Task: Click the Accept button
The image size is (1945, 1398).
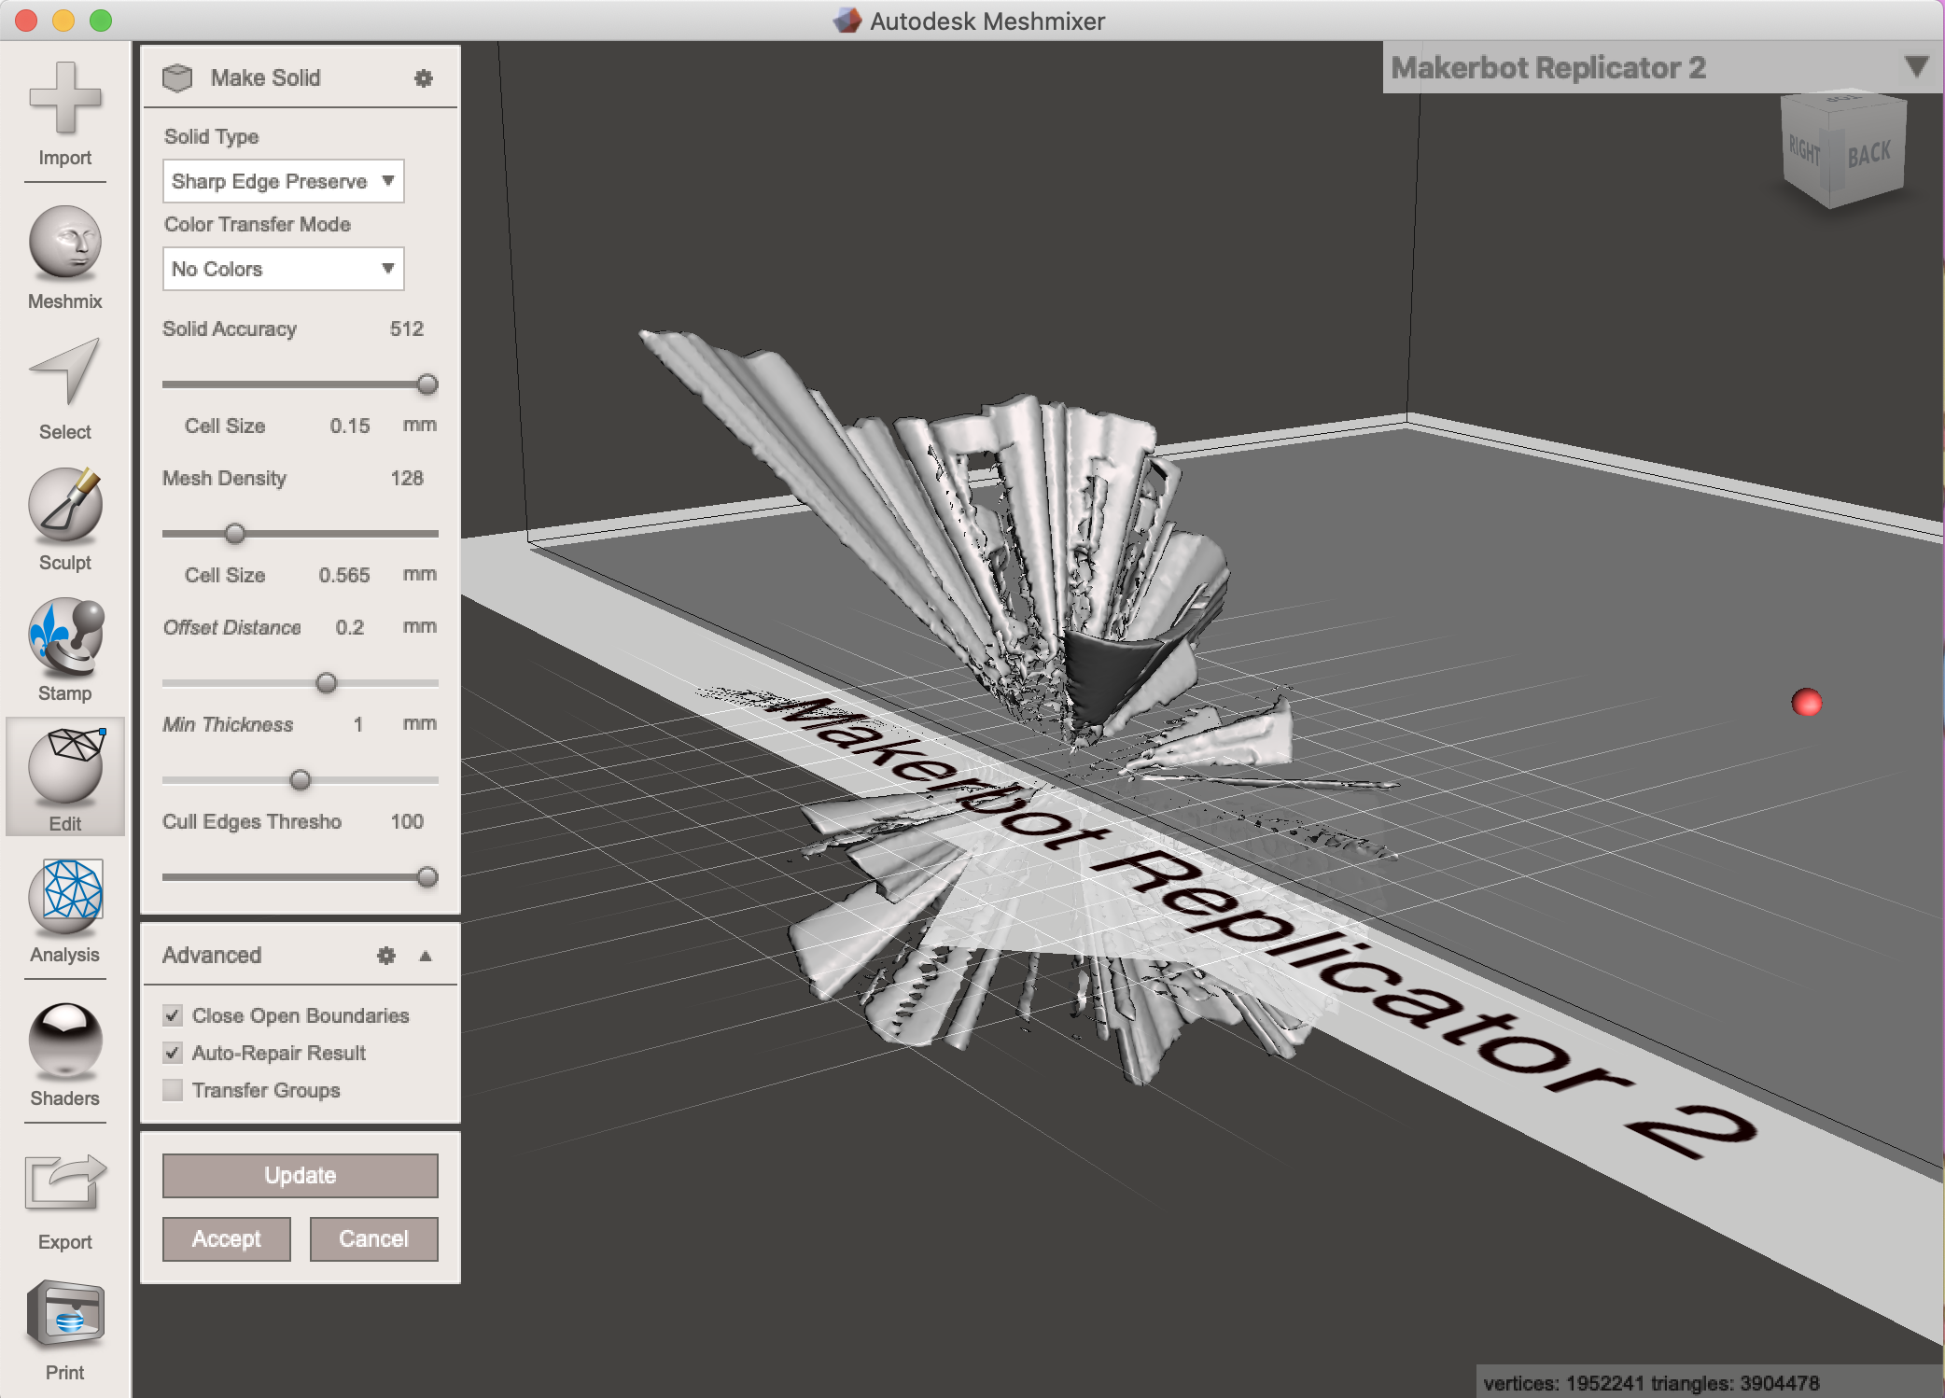Action: tap(227, 1239)
